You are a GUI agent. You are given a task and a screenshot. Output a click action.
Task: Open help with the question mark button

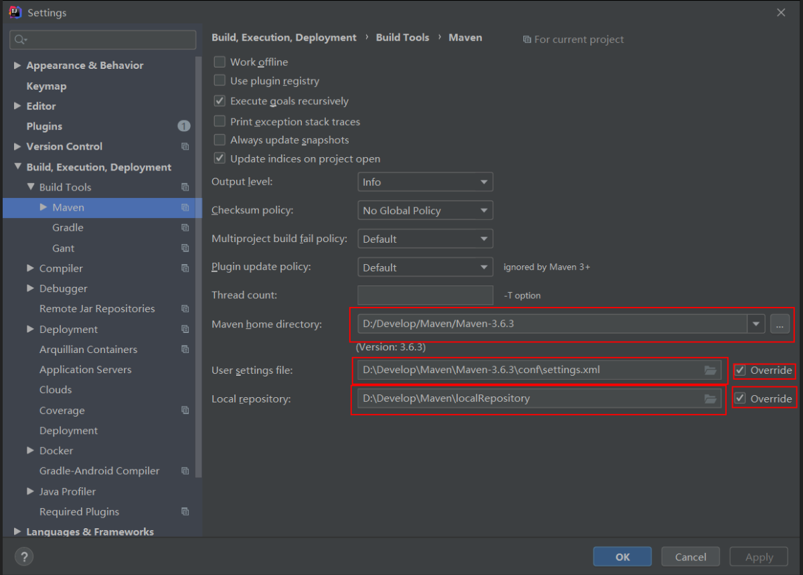(x=23, y=556)
